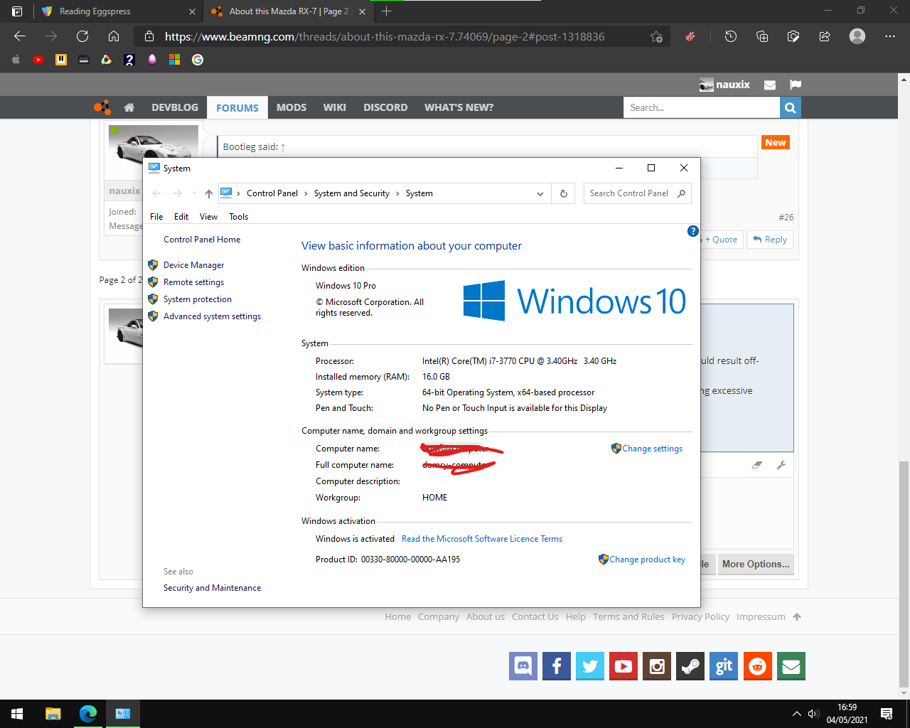Open browser profile avatar
Viewport: 910px width, 728px height.
click(x=857, y=36)
